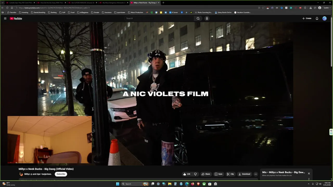This screenshot has width=333, height=187.
Task: Open the Banking bookmark folder
Action: click(52, 12)
